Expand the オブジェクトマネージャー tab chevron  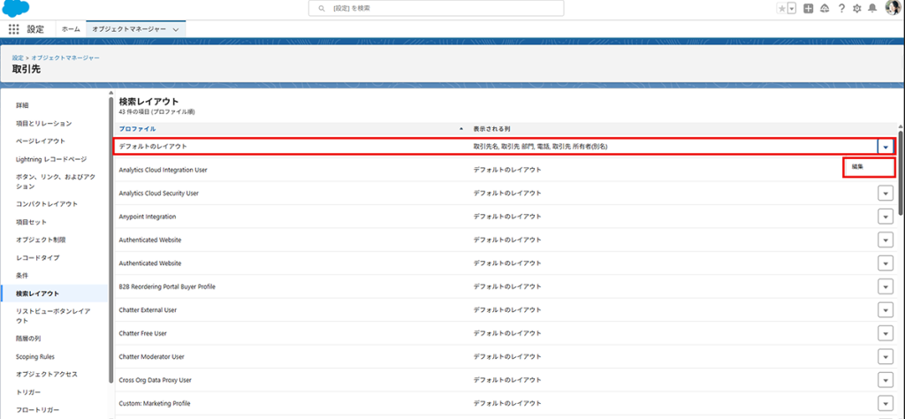pos(176,29)
